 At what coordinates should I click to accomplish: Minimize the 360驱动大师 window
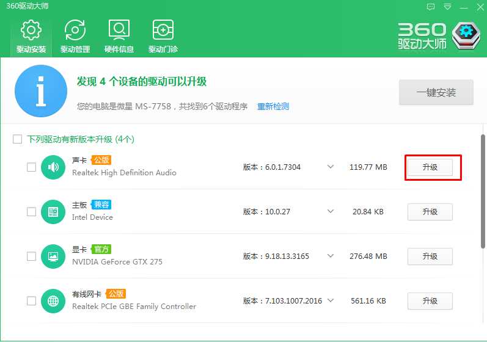464,7
